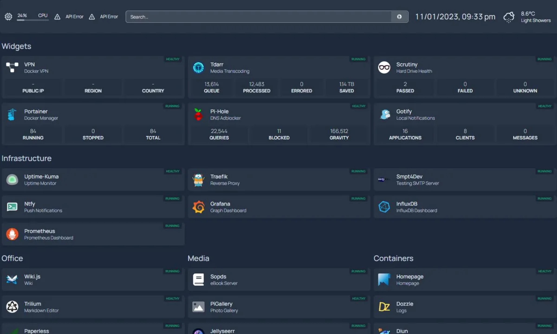557x334 pixels.
Task: Open Ntfy using its terminal icon
Action: point(12,207)
